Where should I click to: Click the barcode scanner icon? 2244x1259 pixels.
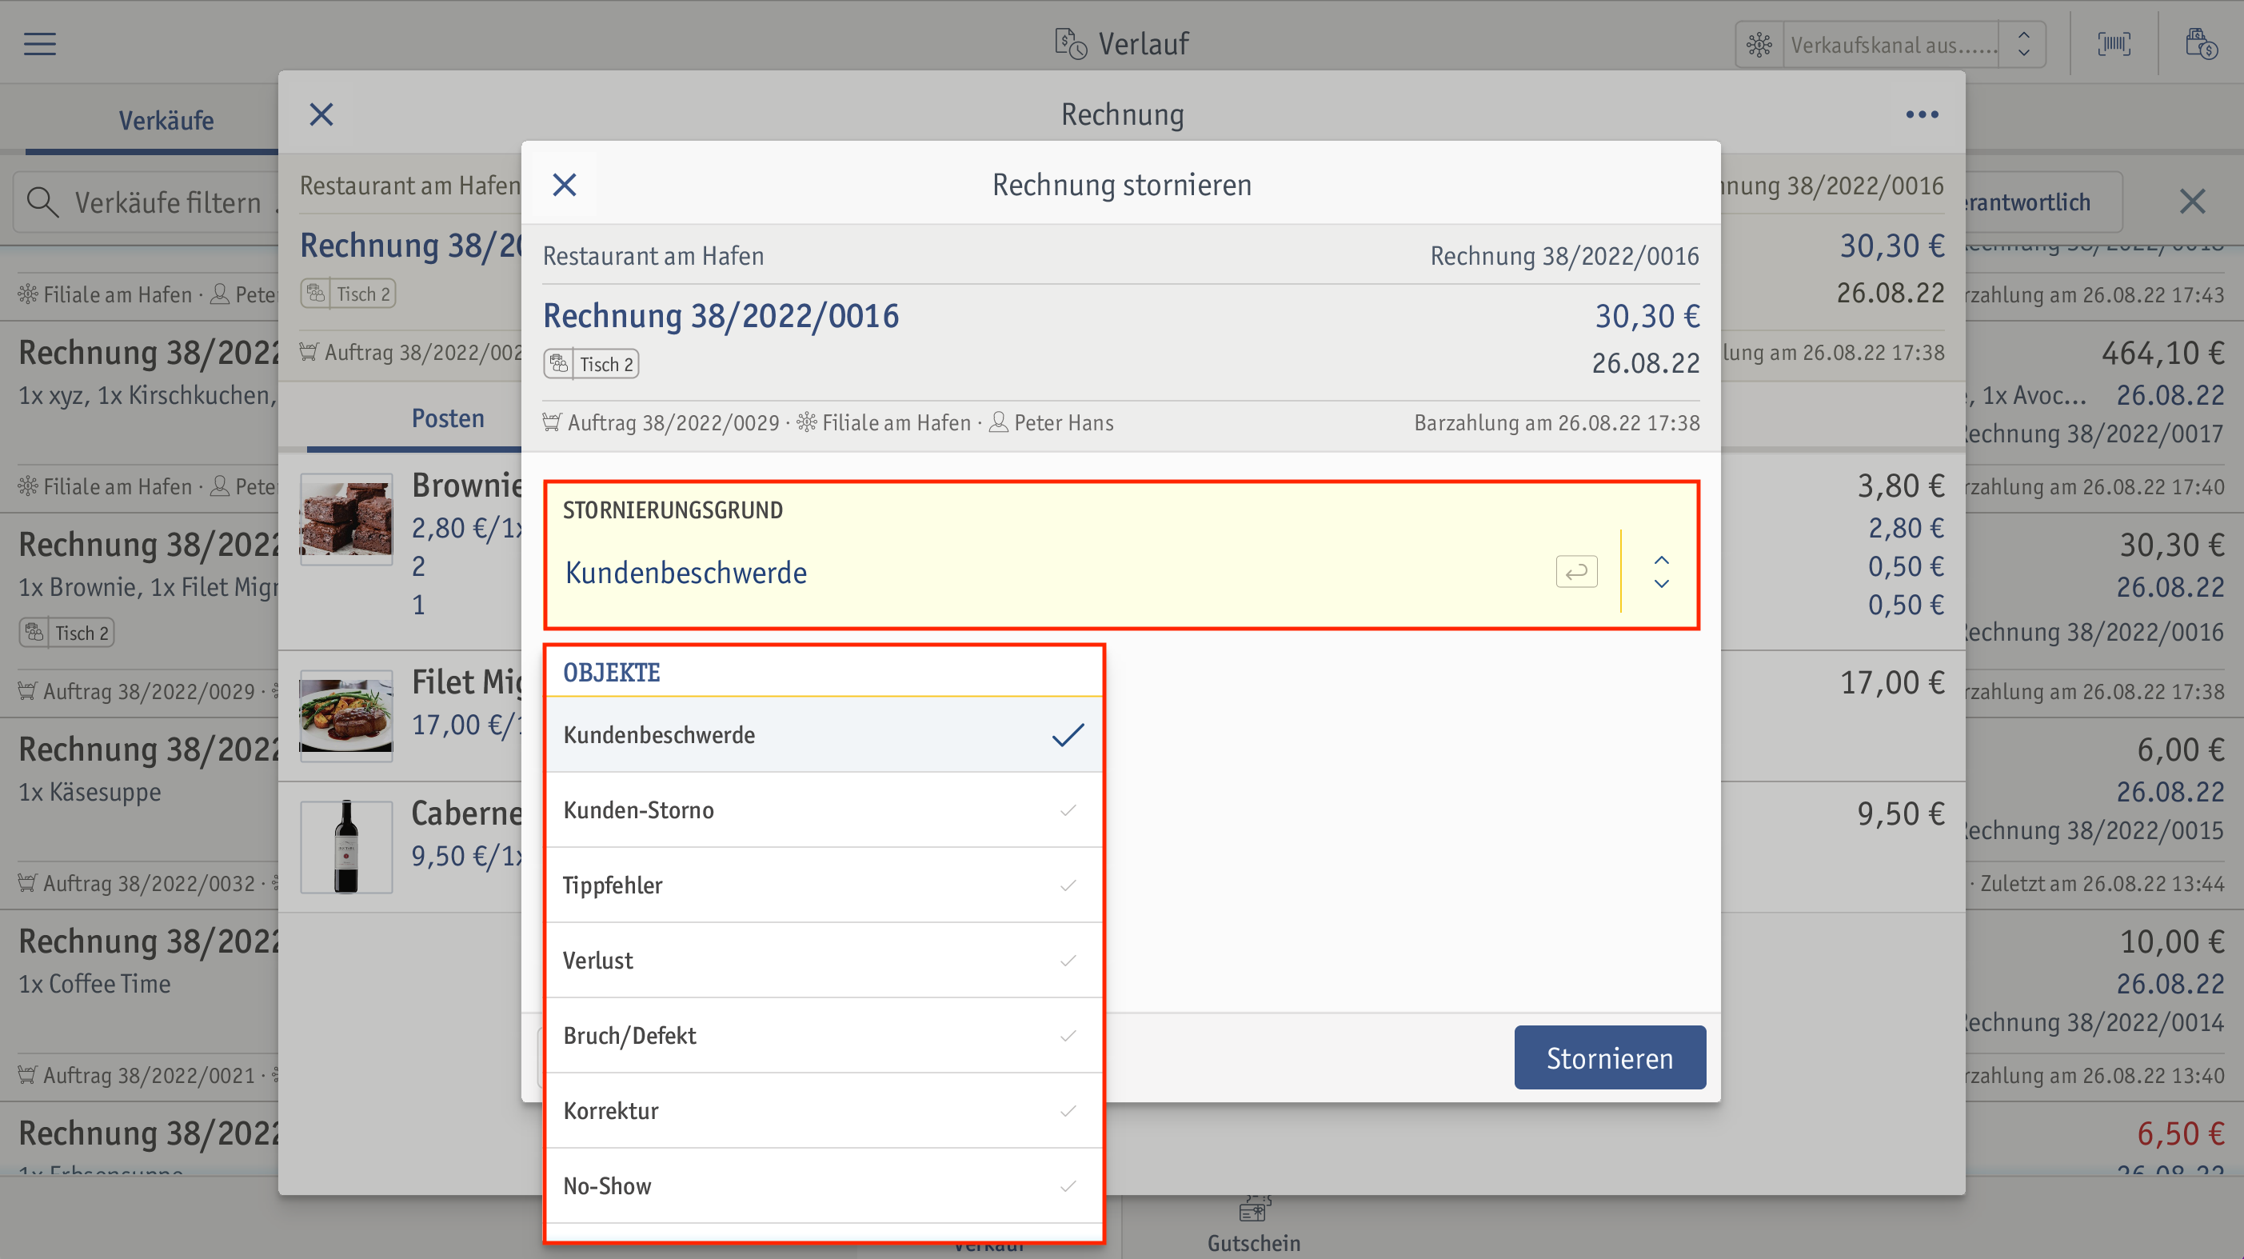pos(2114,43)
